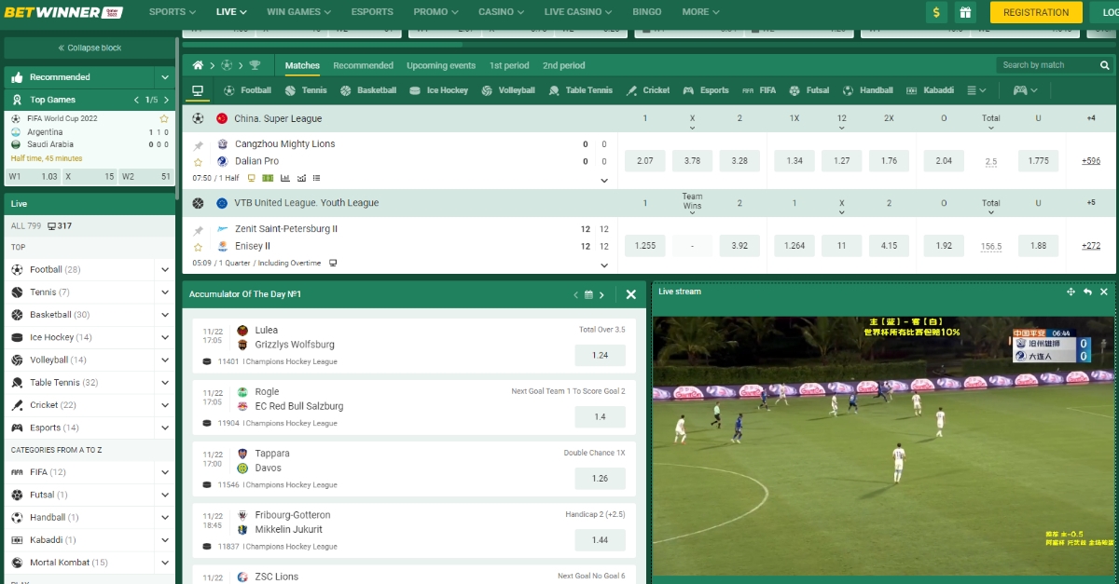Show only the 317 live-streamed events
This screenshot has height=584, width=1119.
59,225
